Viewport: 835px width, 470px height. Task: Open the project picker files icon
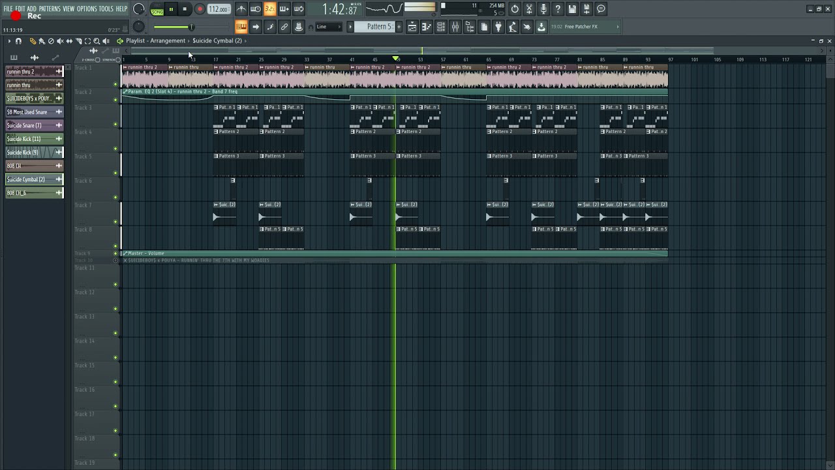pos(484,27)
